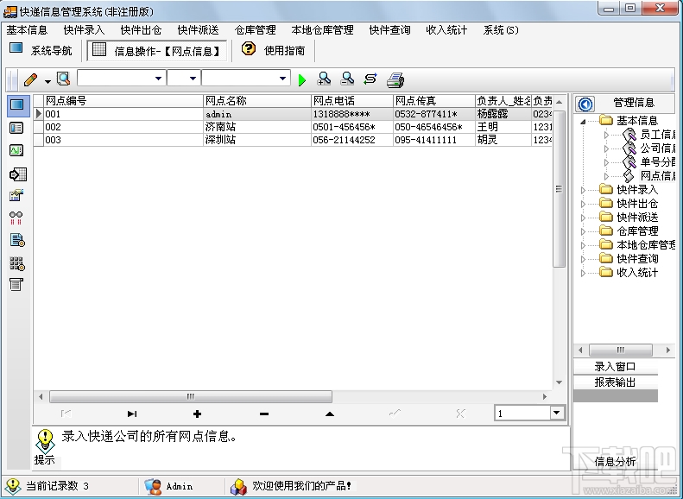The height and width of the screenshot is (499, 683).
Task: Select 公司信息 tree item
Action: [657, 148]
